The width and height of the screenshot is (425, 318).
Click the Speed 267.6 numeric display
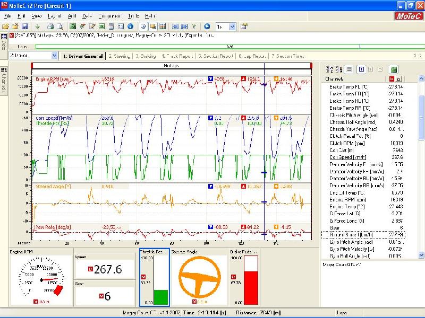(x=105, y=269)
